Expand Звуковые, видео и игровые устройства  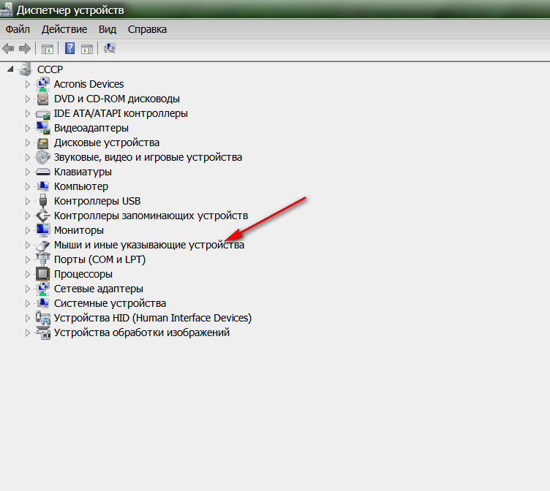[x=27, y=157]
